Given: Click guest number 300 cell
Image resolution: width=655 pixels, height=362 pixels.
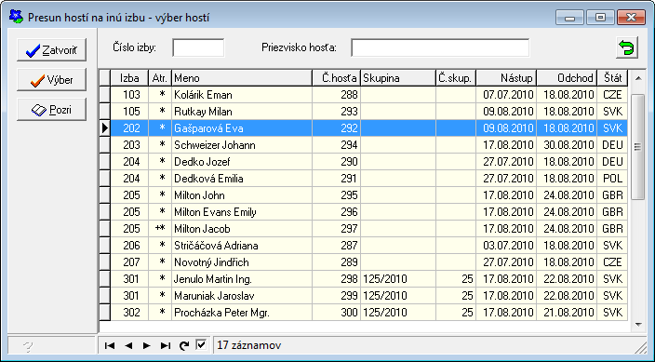Looking at the screenshot, I should click(336, 313).
